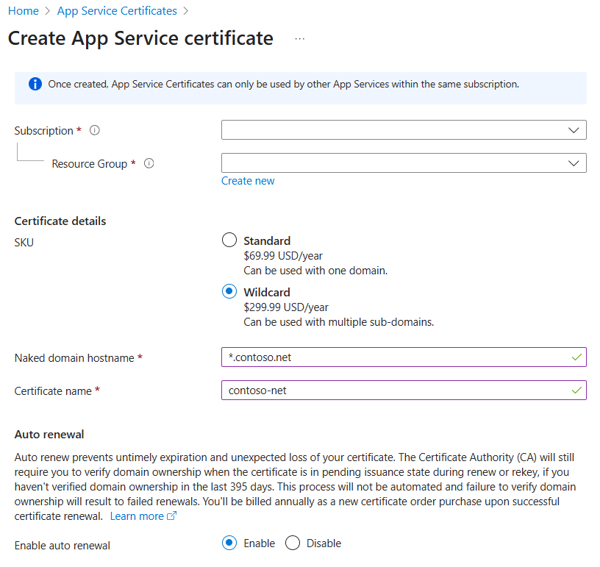The height and width of the screenshot is (567, 600).
Task: Select the Standard SKU option
Action: [x=229, y=240]
